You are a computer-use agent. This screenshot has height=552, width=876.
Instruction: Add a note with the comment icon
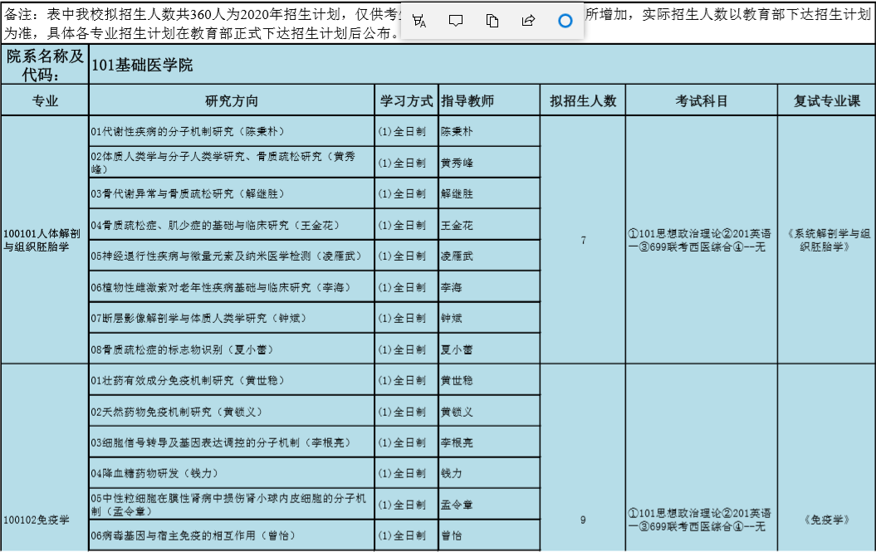[x=455, y=21]
